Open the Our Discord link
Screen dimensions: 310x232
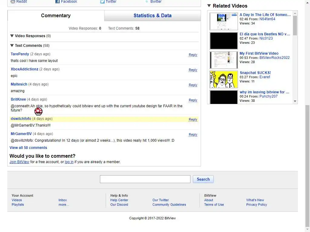pyautogui.click(x=119, y=205)
